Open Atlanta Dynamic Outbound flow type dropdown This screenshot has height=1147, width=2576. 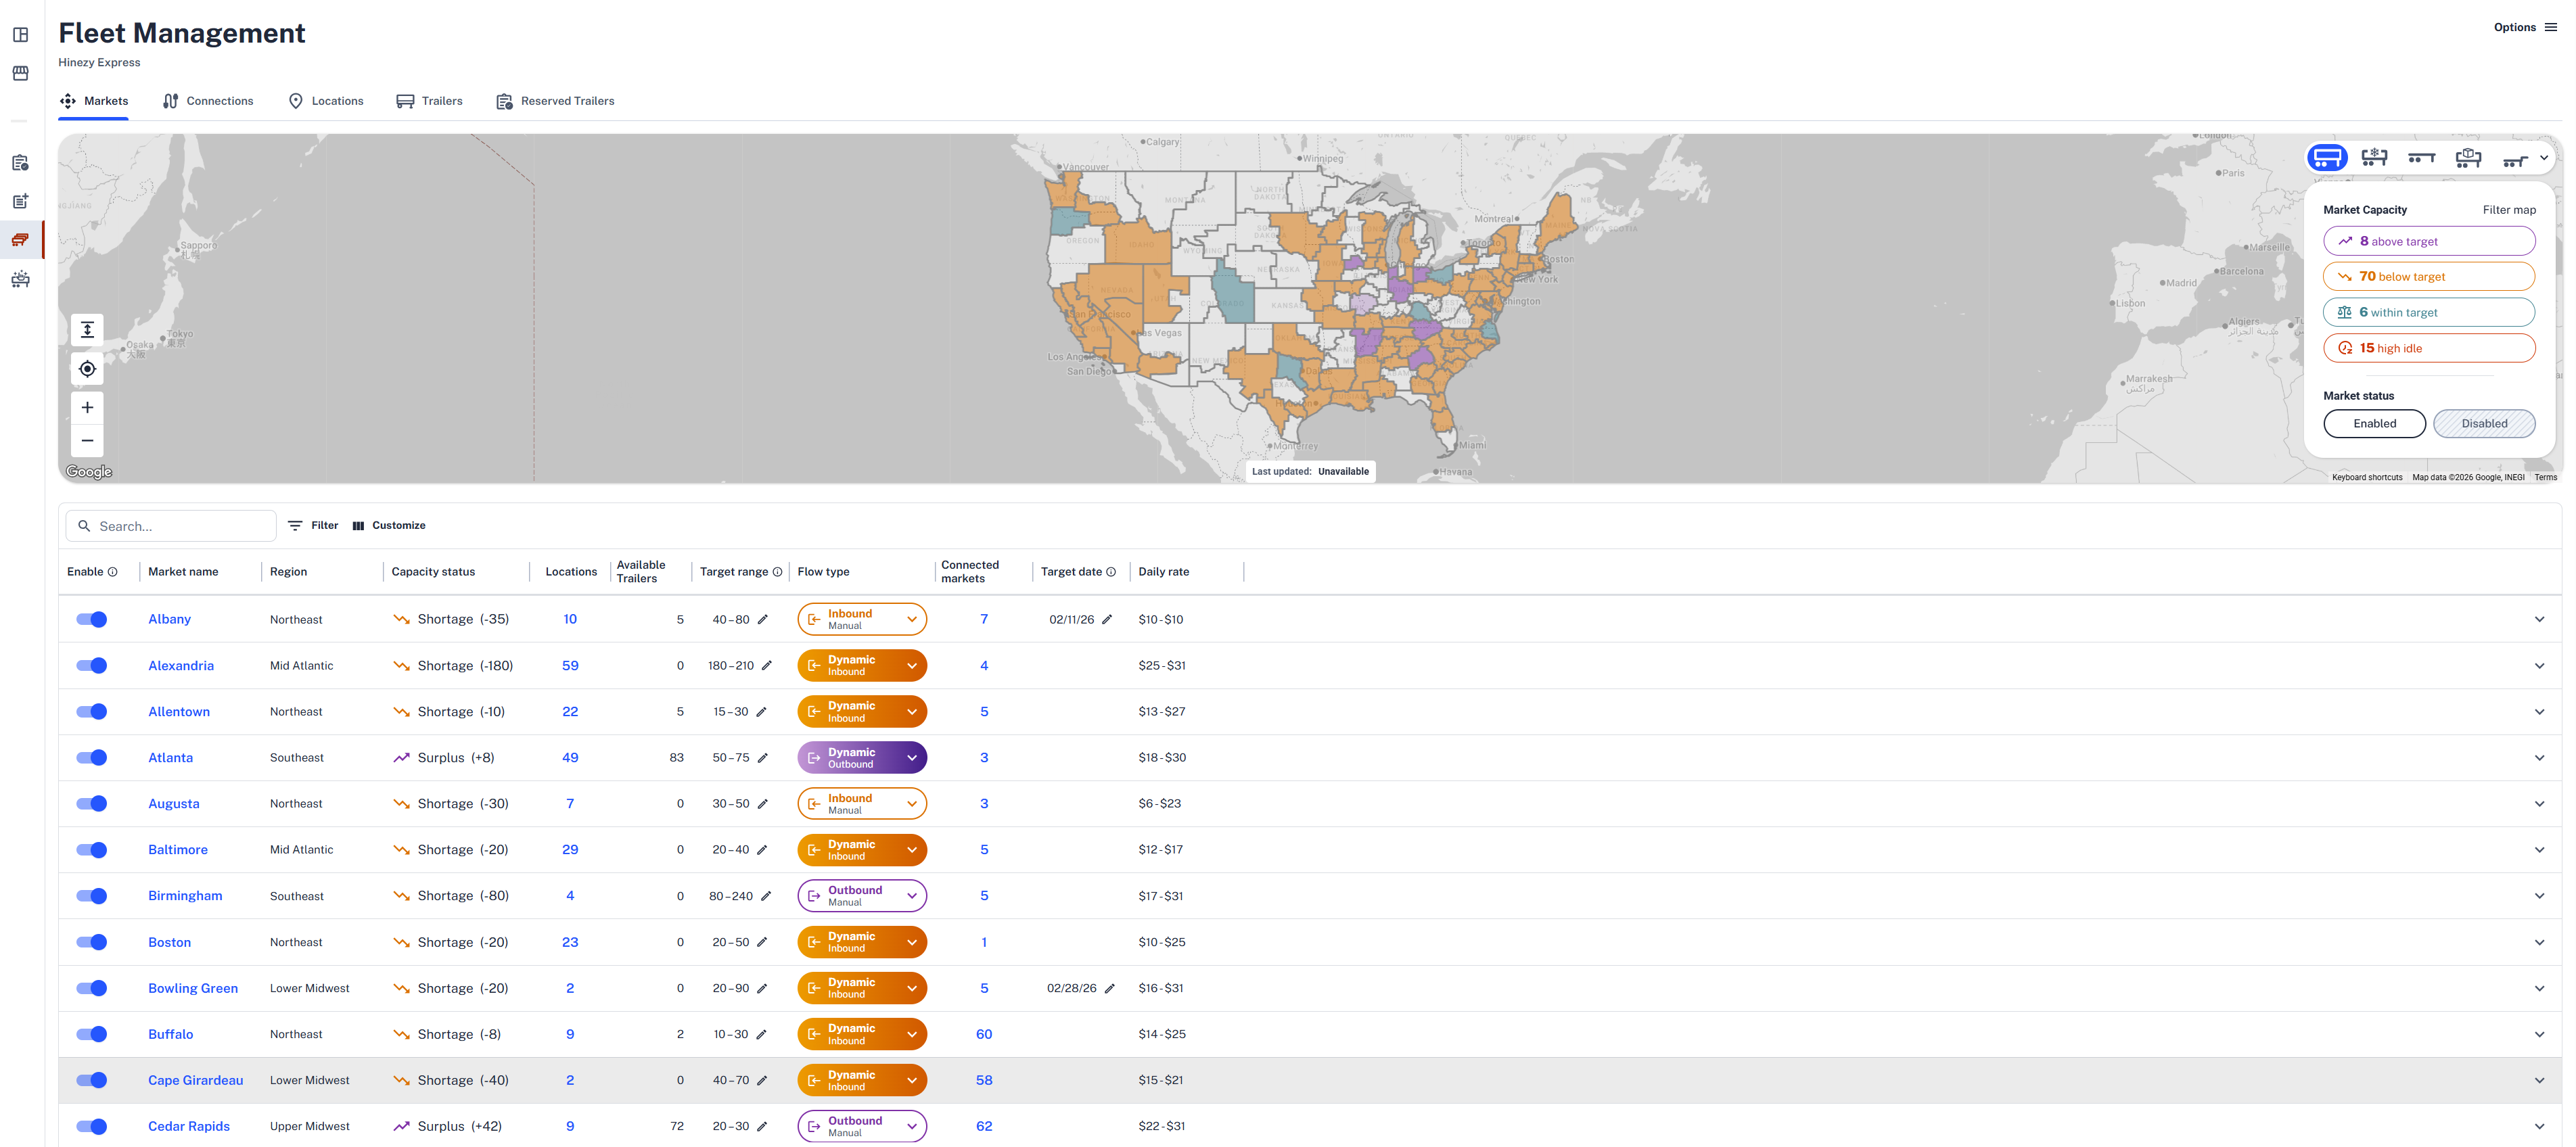pos(911,758)
